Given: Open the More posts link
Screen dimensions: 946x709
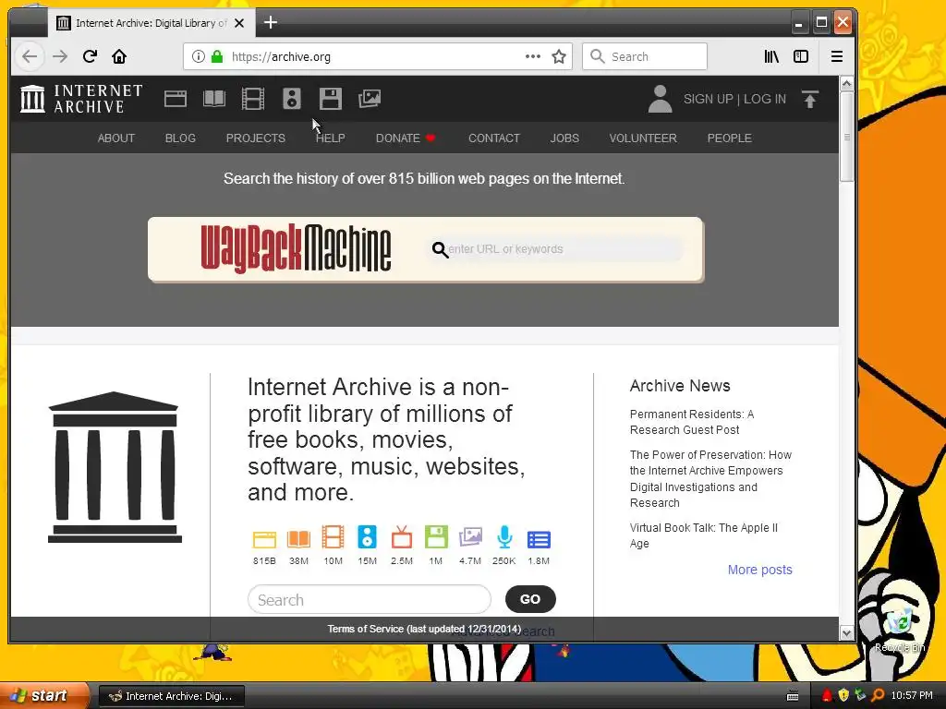Looking at the screenshot, I should pyautogui.click(x=759, y=570).
